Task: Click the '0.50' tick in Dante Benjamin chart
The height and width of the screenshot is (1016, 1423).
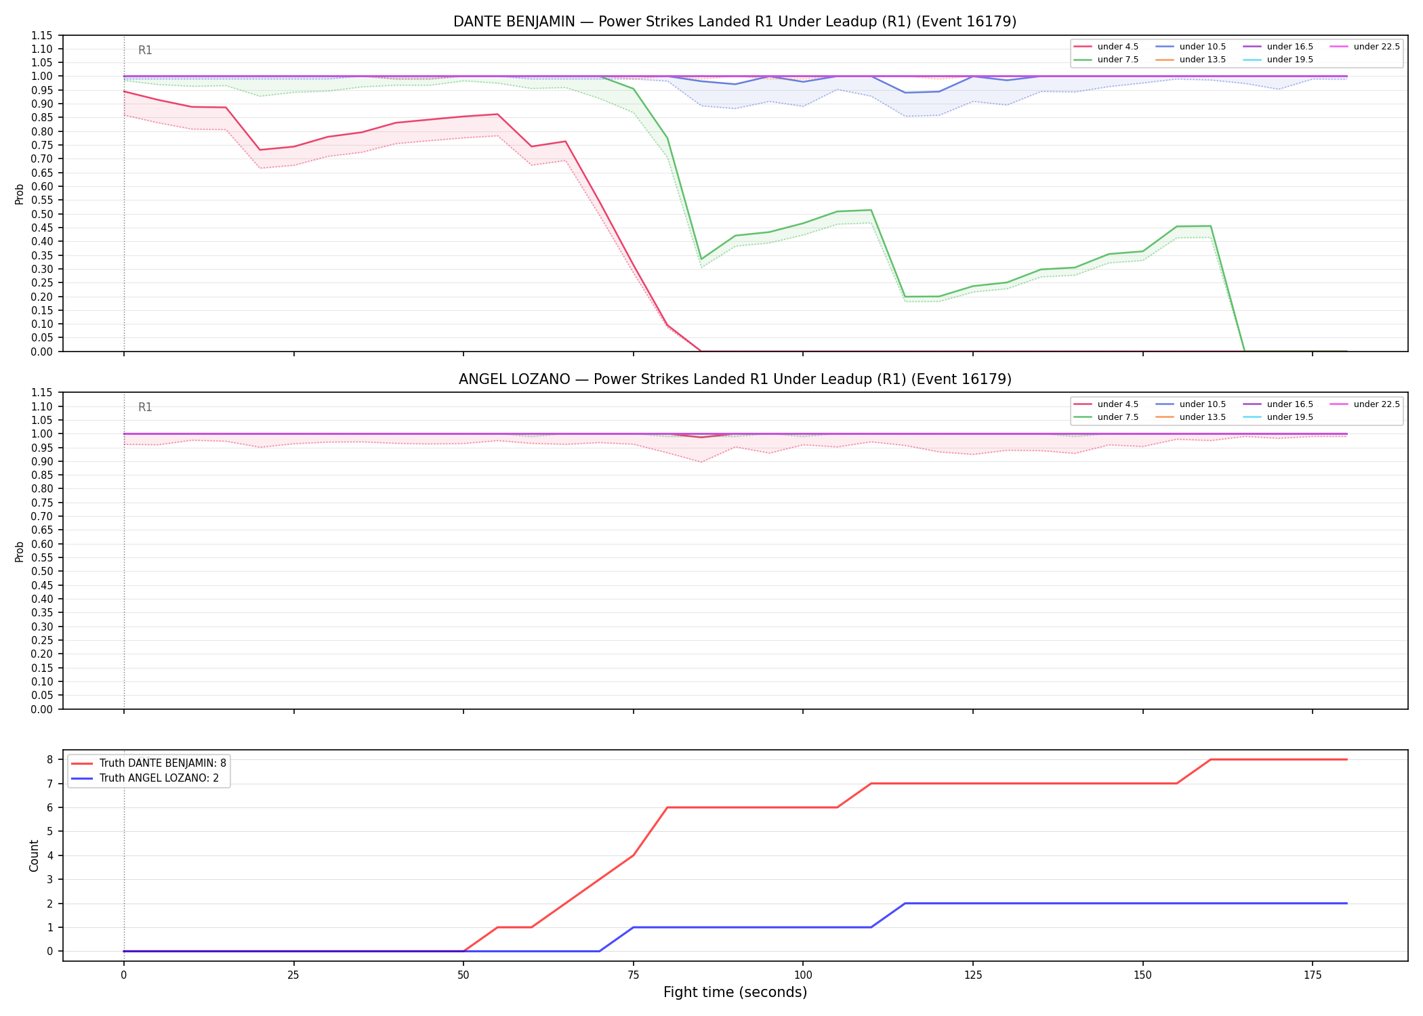Action: click(42, 214)
